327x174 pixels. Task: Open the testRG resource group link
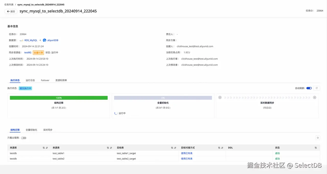pos(28,52)
